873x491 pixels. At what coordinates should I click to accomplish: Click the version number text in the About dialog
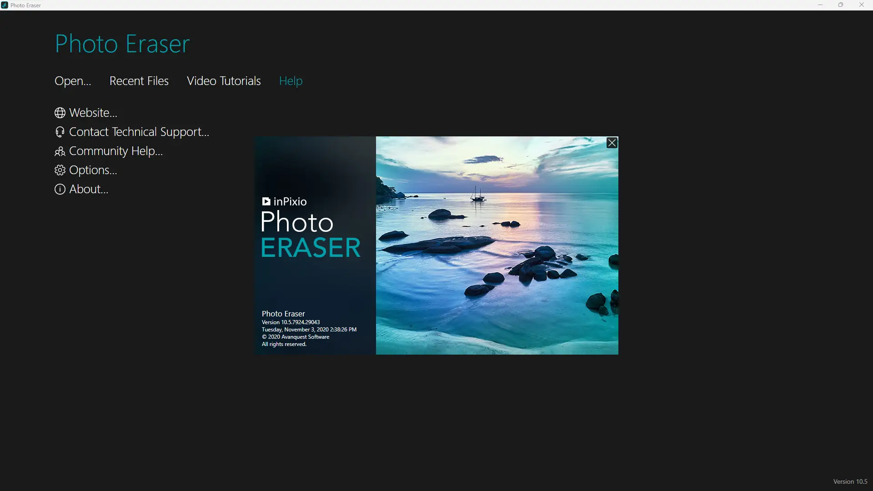tap(291, 322)
